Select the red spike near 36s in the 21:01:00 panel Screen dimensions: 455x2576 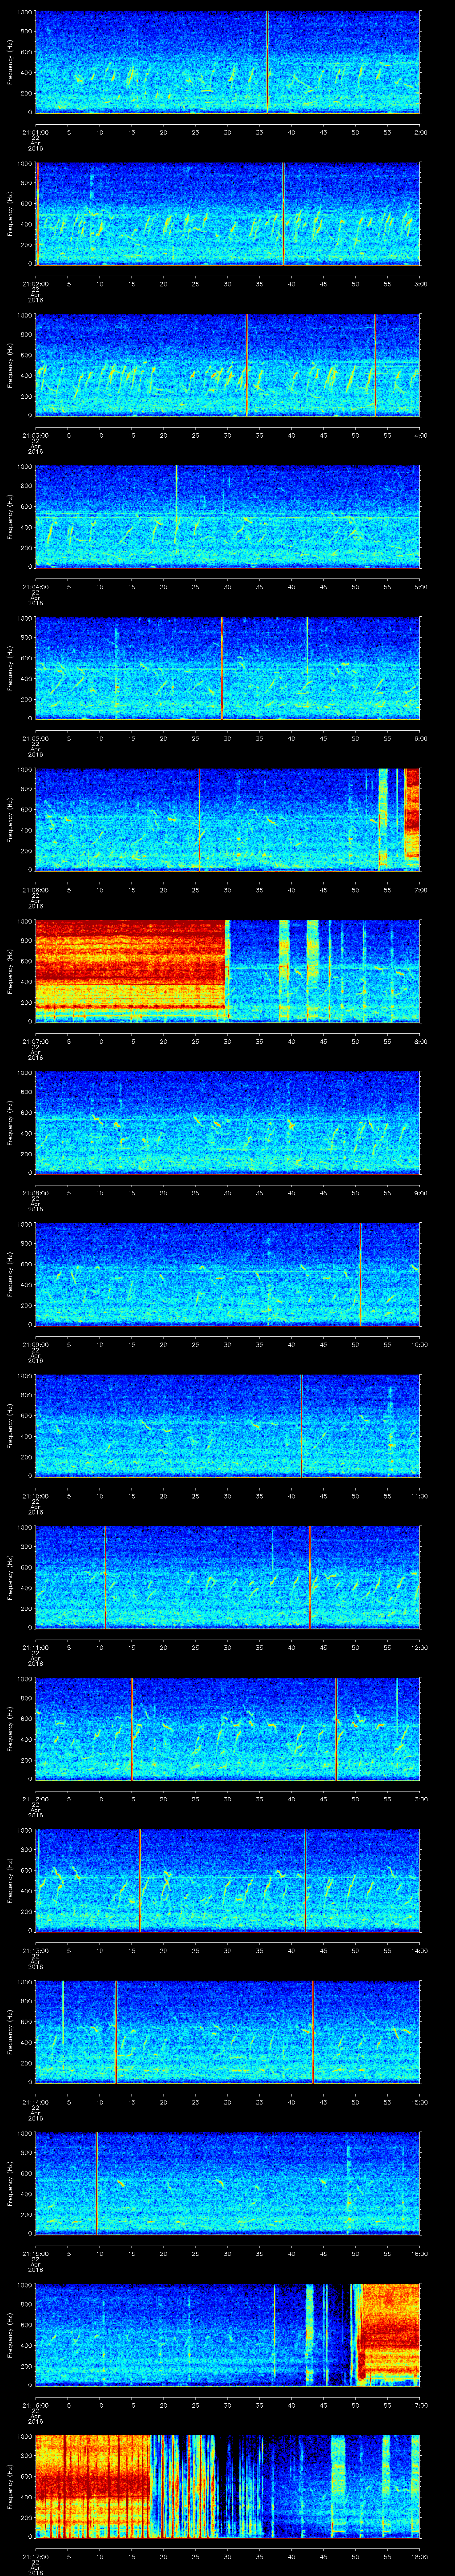(x=267, y=62)
